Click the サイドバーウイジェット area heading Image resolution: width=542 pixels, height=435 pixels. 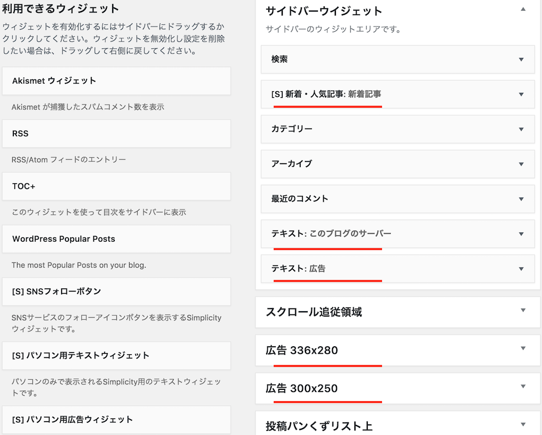tap(324, 11)
